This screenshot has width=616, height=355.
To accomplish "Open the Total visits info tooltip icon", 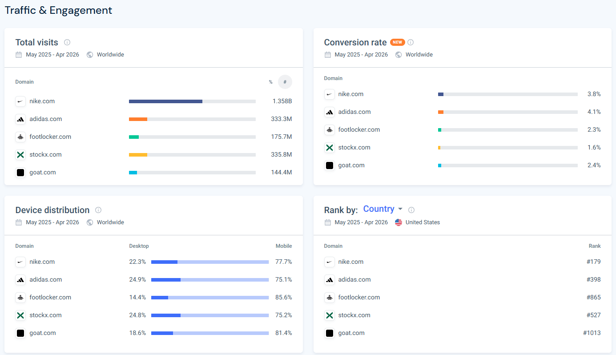I will coord(67,42).
